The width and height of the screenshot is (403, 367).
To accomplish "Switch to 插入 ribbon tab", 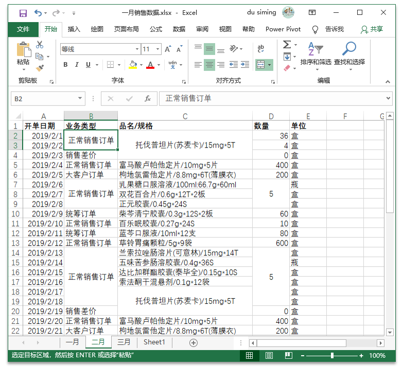I will [74, 29].
